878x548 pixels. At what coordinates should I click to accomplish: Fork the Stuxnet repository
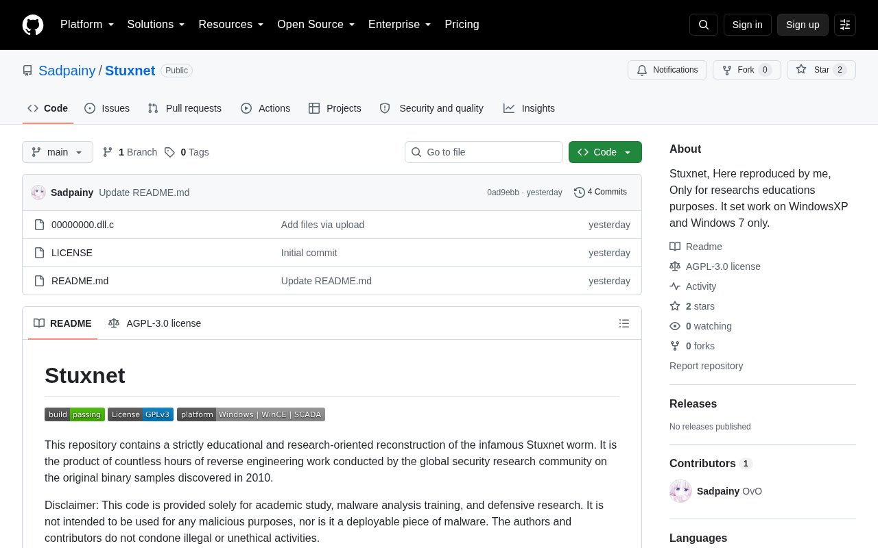(747, 70)
